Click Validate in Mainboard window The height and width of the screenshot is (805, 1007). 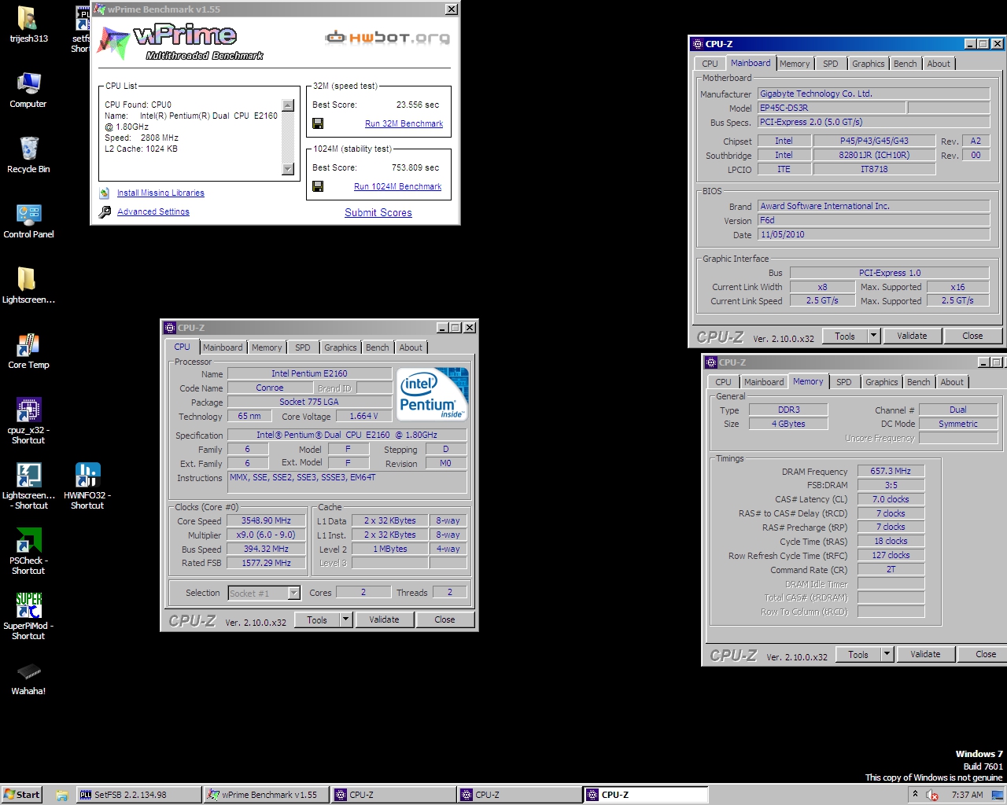pyautogui.click(x=912, y=336)
